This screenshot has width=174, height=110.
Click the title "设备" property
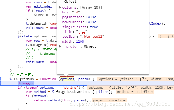pos(75,32)
